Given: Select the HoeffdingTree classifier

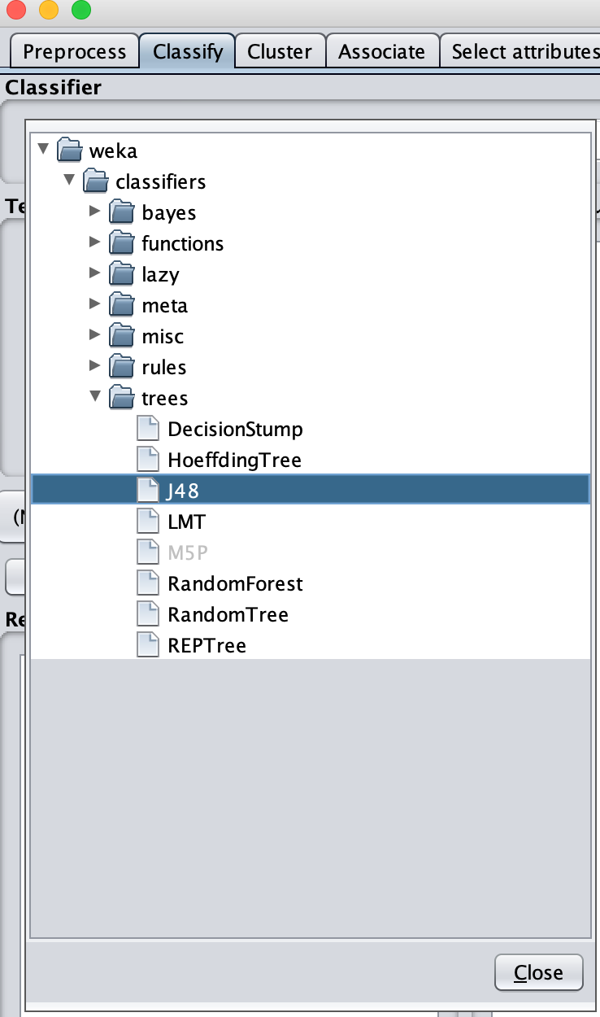Looking at the screenshot, I should [x=234, y=460].
